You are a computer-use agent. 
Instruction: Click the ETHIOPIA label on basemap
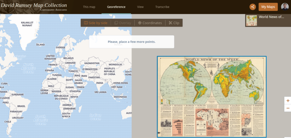[x=75, y=91]
